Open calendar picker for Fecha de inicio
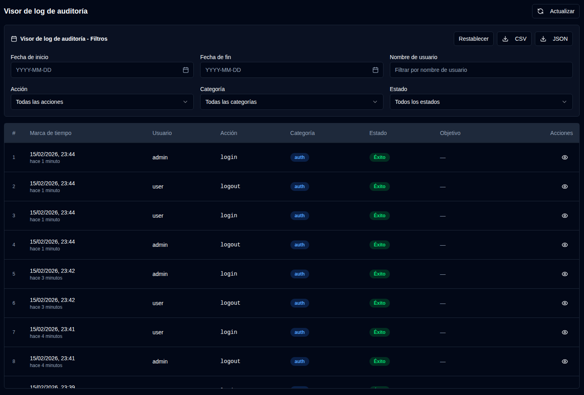 (186, 70)
